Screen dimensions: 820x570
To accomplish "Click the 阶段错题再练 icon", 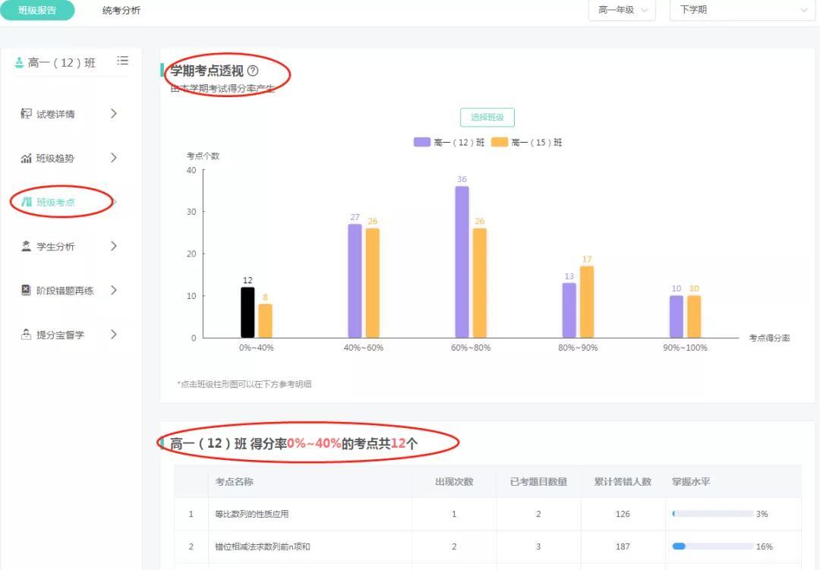I will 27,290.
